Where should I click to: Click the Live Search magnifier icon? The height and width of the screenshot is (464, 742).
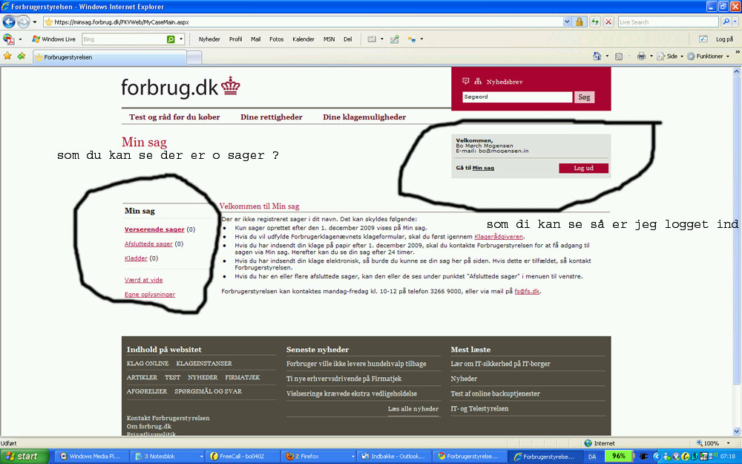pos(726,22)
